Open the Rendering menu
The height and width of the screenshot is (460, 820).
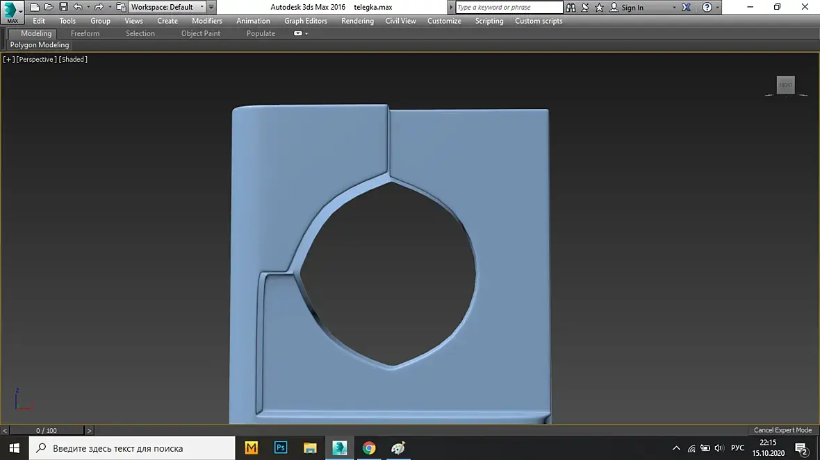357,21
